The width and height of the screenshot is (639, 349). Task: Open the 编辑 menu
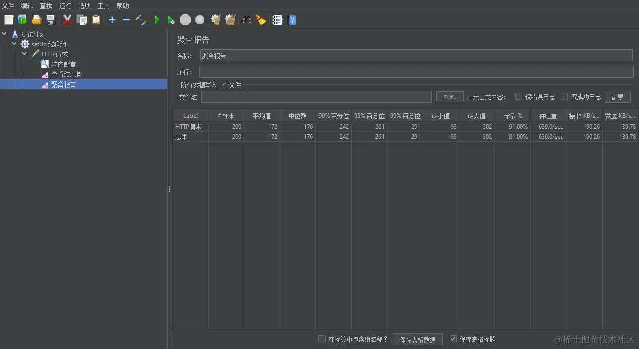click(x=27, y=6)
